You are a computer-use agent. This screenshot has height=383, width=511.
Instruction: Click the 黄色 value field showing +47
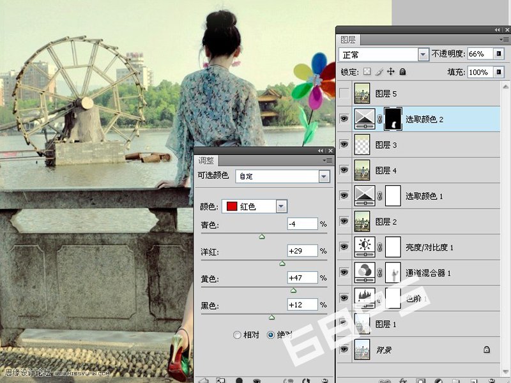coord(302,278)
